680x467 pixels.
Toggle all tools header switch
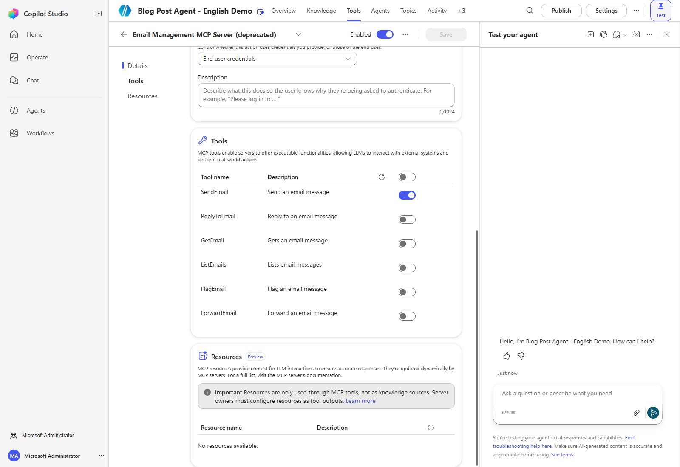tap(407, 177)
